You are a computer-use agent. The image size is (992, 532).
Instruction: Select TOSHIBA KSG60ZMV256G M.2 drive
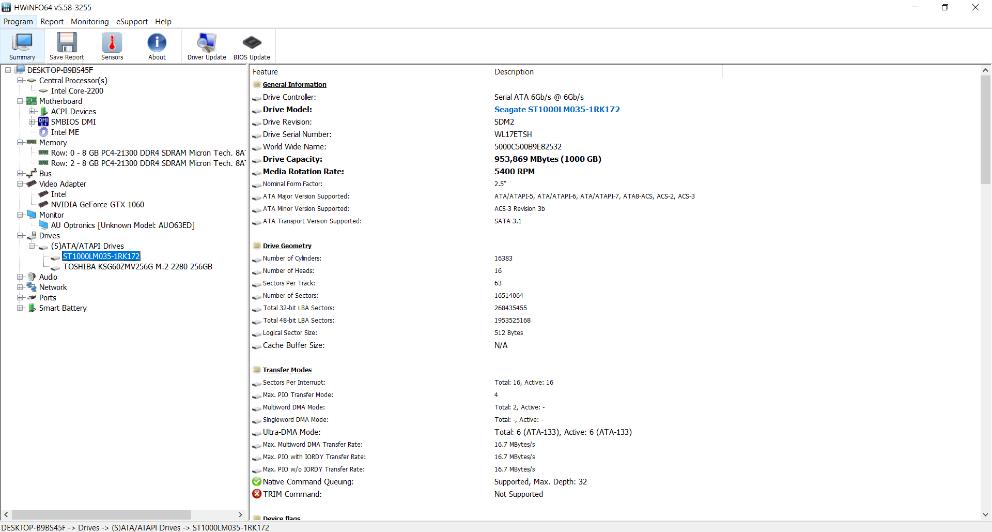(x=137, y=266)
